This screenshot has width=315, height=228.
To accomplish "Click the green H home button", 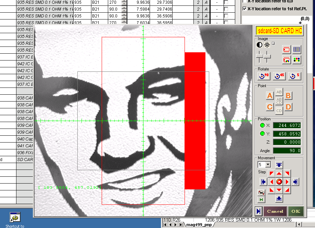I will pyautogui.click(x=261, y=200).
